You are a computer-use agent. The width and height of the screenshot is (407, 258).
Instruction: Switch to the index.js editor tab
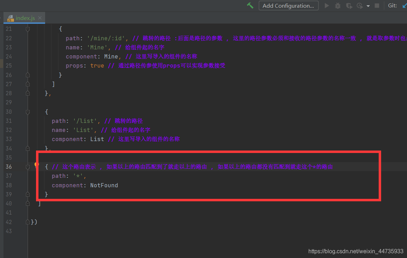(25, 18)
